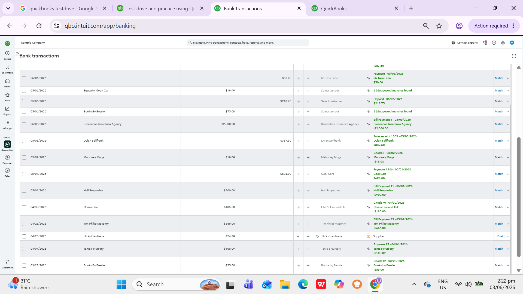Click the add plus for Squeaky Kleen Car row

pyautogui.click(x=308, y=91)
